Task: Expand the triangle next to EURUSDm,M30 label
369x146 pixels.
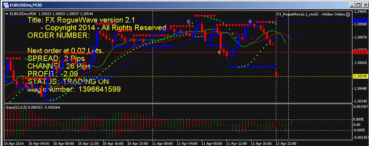Action: [x=7, y=14]
